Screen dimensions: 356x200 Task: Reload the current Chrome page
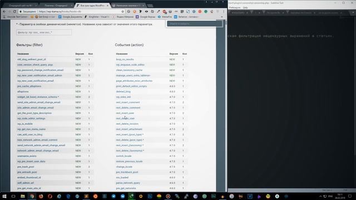point(14,11)
